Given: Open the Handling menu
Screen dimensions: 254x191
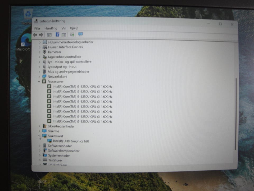Looking at the screenshot, I should coord(51,28).
